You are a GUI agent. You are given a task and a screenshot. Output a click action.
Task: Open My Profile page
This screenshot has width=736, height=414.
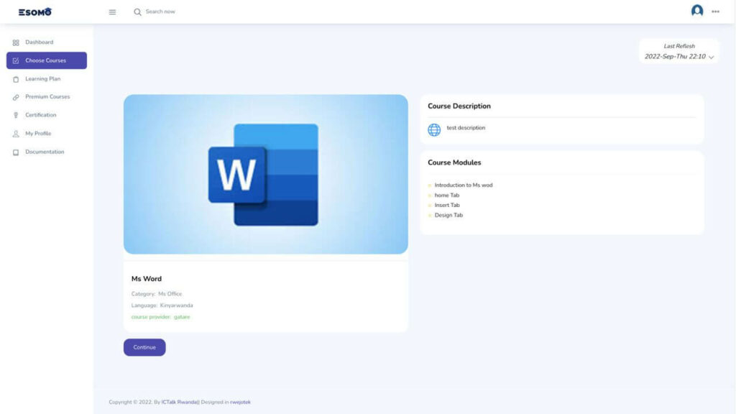(x=38, y=134)
